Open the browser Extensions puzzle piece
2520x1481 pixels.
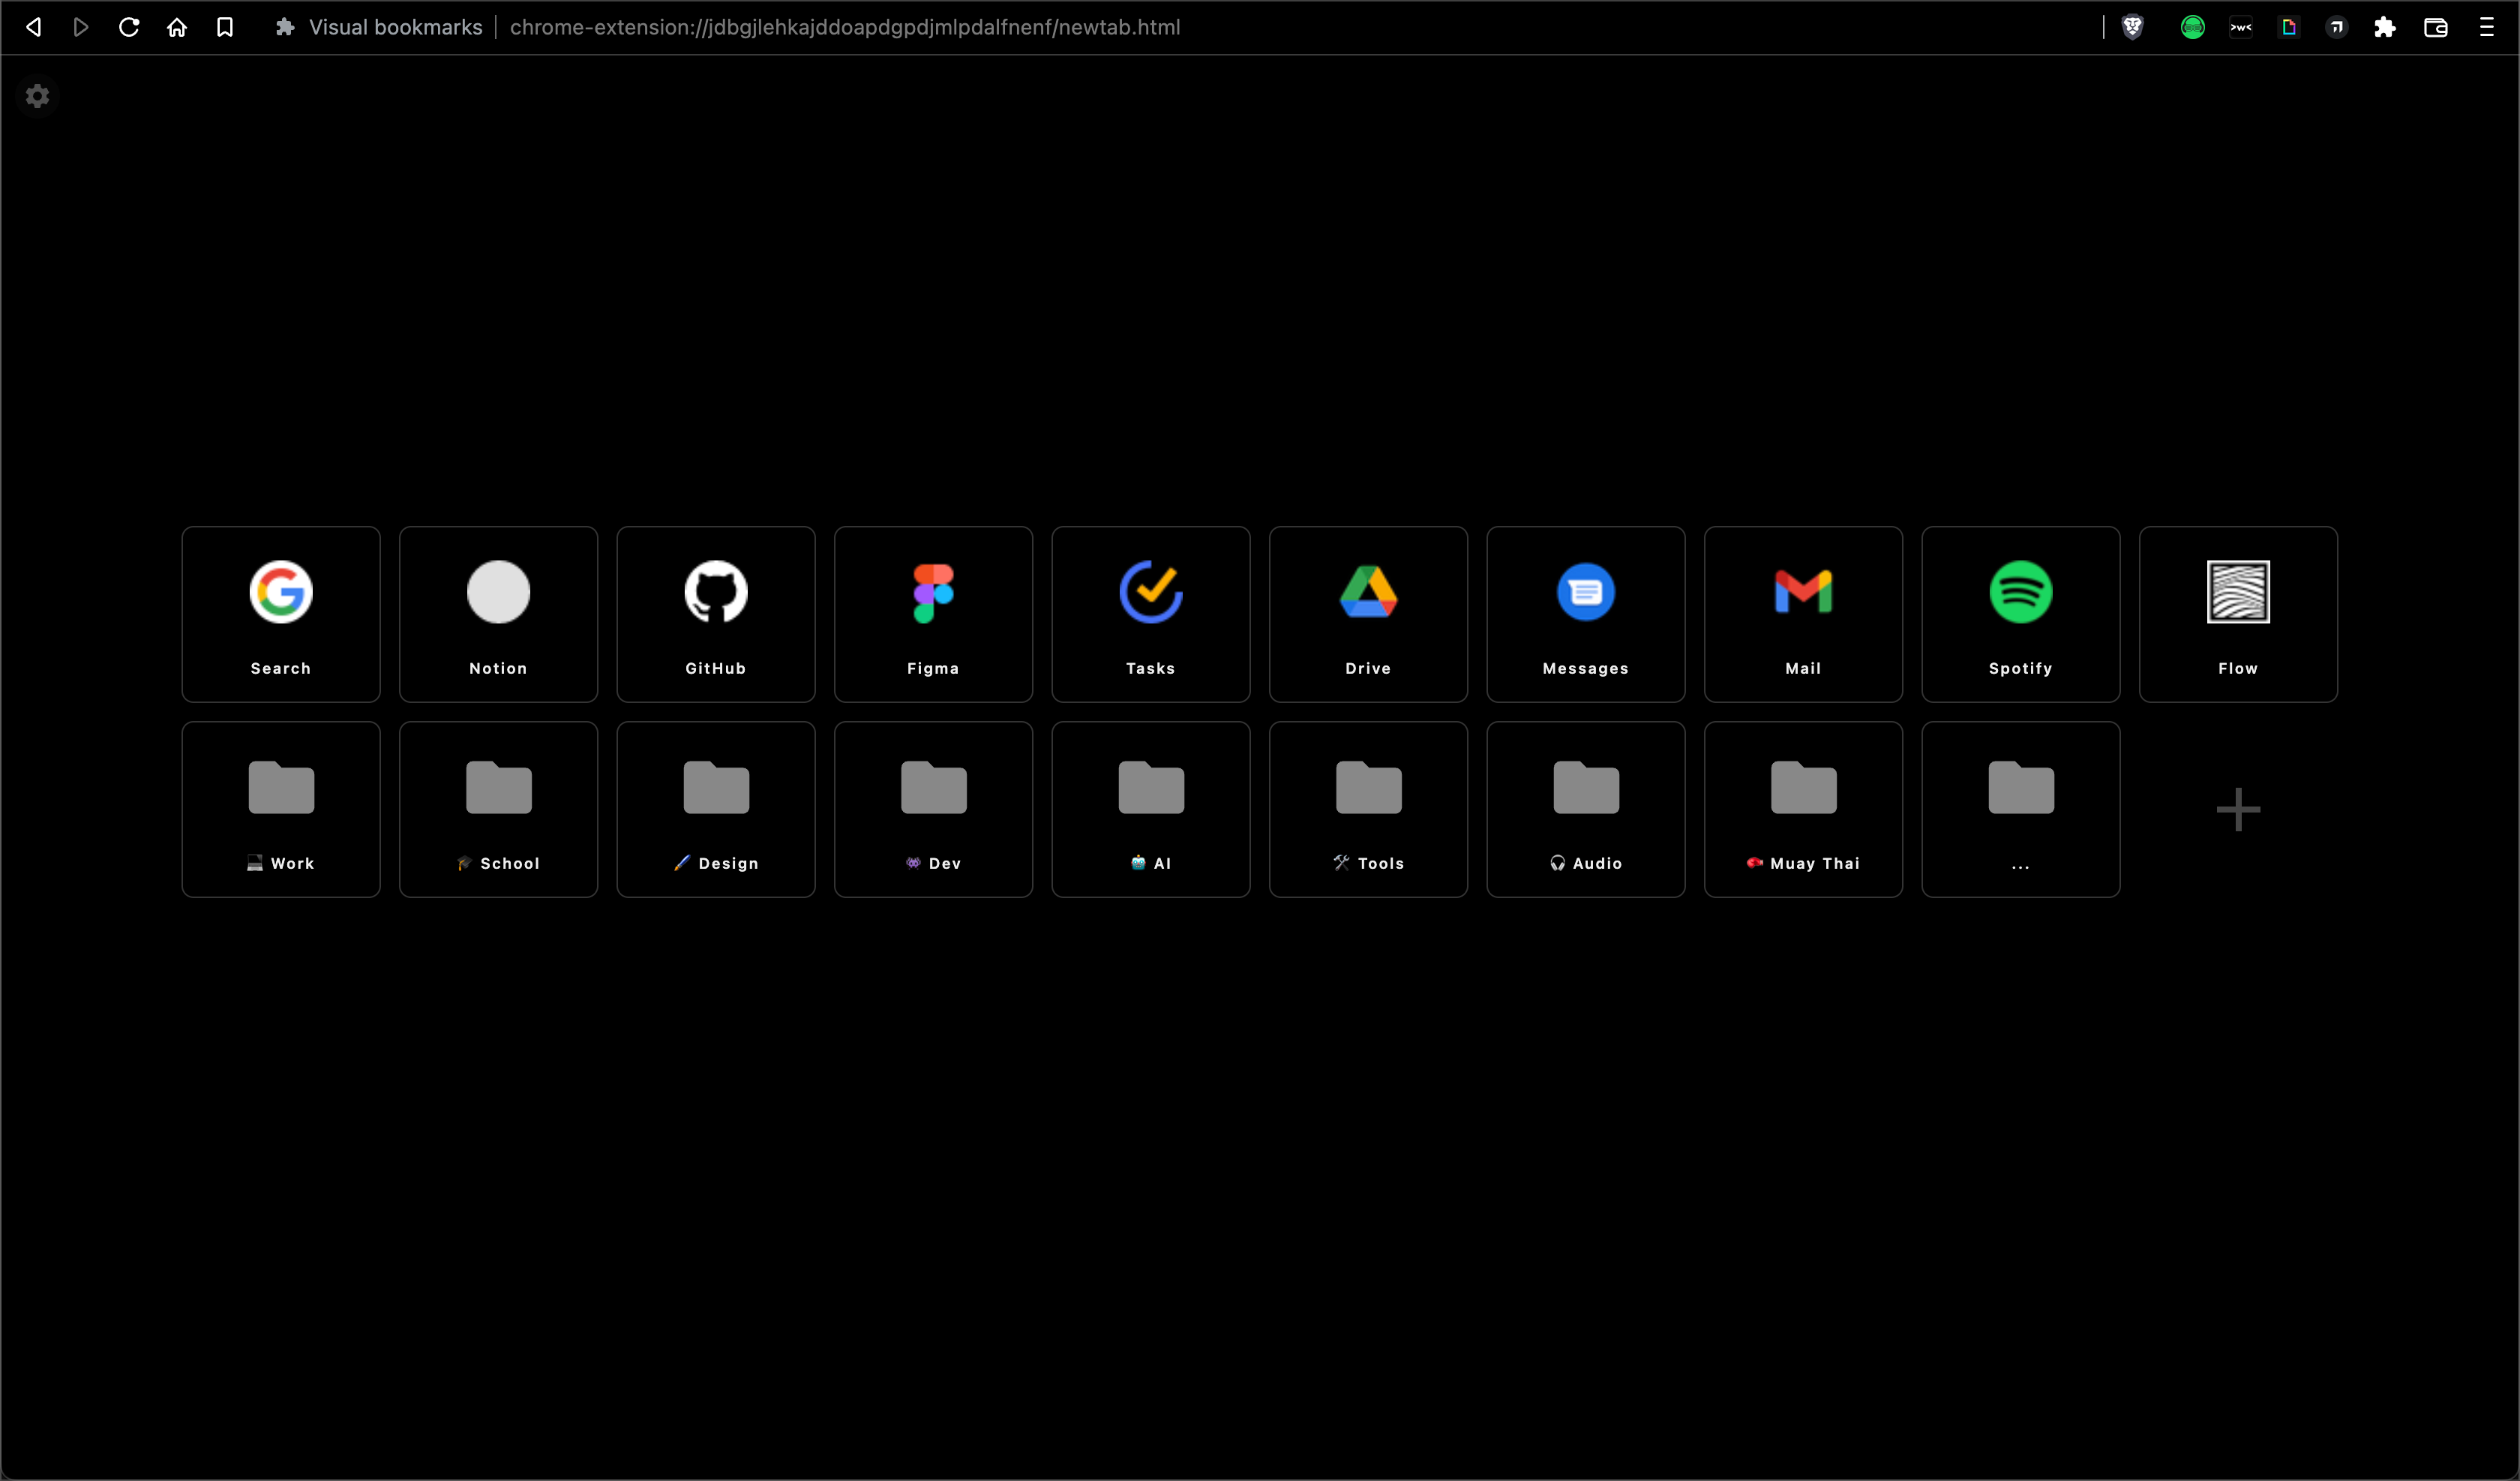pyautogui.click(x=2385, y=27)
